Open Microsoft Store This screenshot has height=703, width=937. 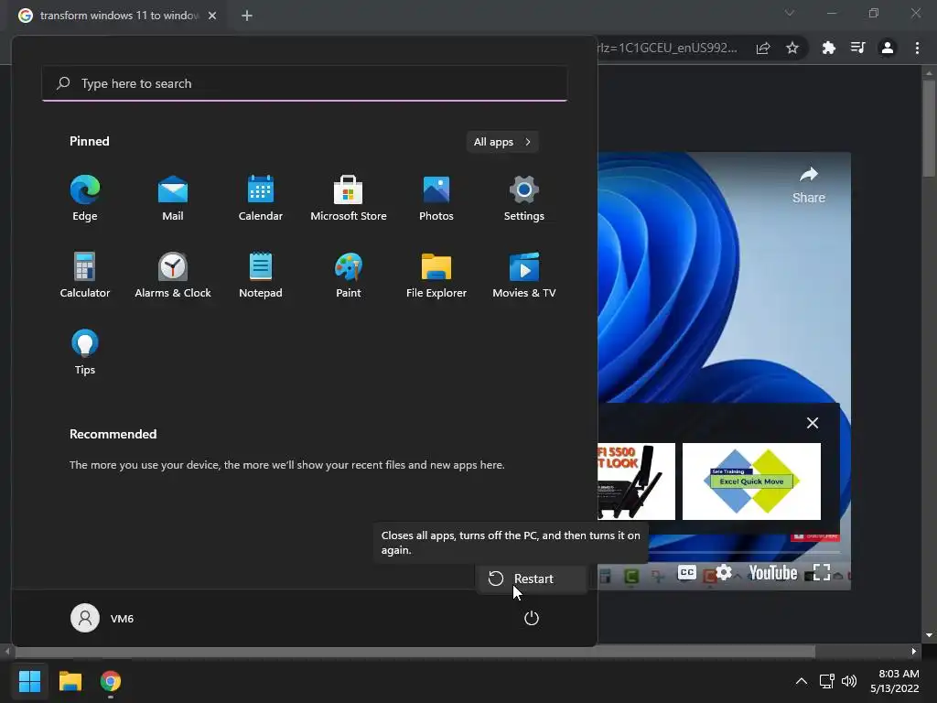click(x=349, y=199)
